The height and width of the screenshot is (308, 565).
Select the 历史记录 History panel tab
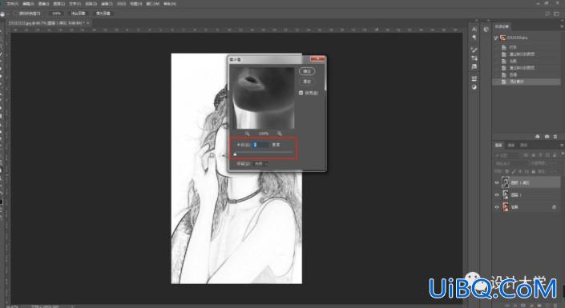[502, 26]
